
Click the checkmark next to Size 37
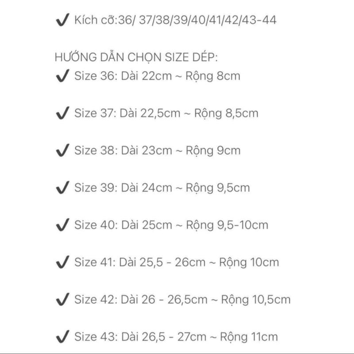pyautogui.click(x=62, y=113)
